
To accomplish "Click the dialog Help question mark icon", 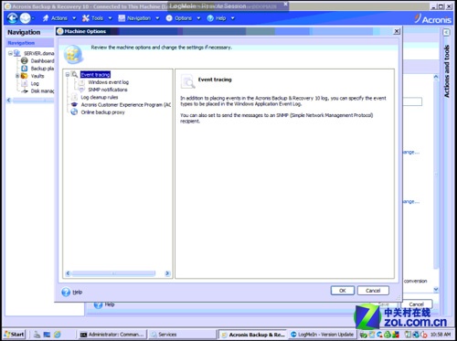I will (66, 292).
